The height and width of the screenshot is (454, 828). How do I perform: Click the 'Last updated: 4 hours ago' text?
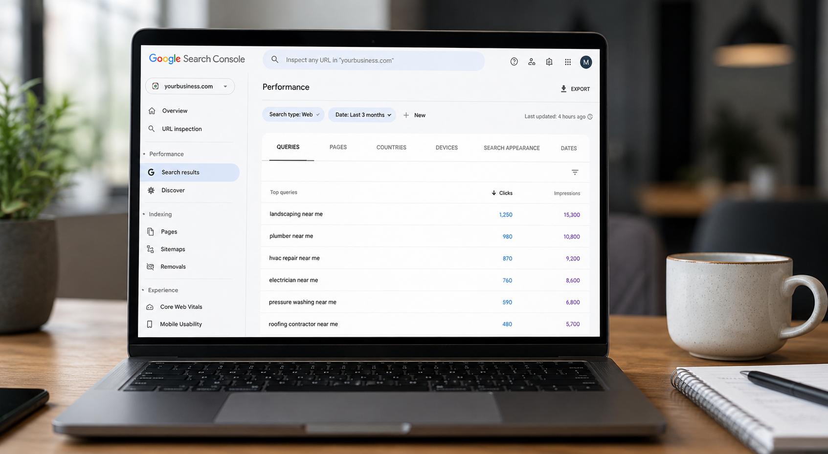(x=555, y=117)
